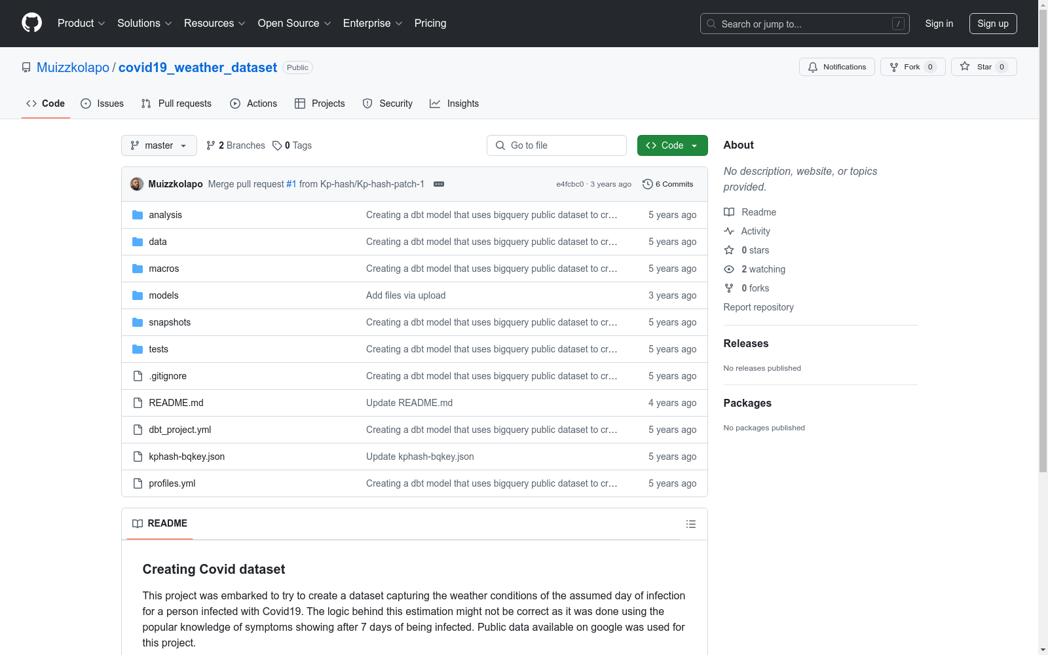This screenshot has height=655, width=1048.
Task: Open pull request #1 link
Action: [x=291, y=184]
